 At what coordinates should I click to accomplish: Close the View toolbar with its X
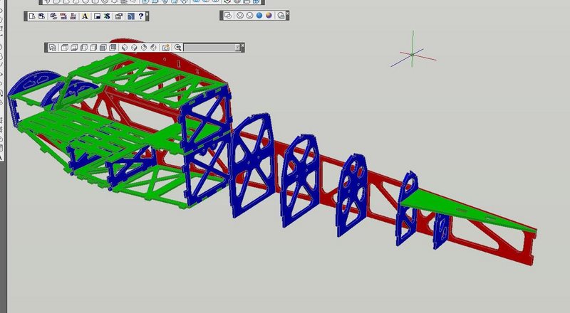(x=242, y=45)
